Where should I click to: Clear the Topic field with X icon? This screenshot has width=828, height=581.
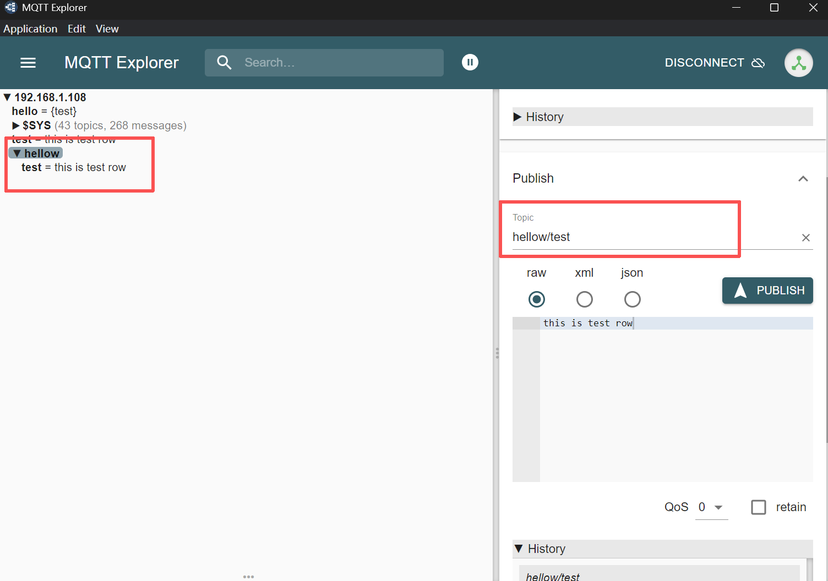(805, 238)
